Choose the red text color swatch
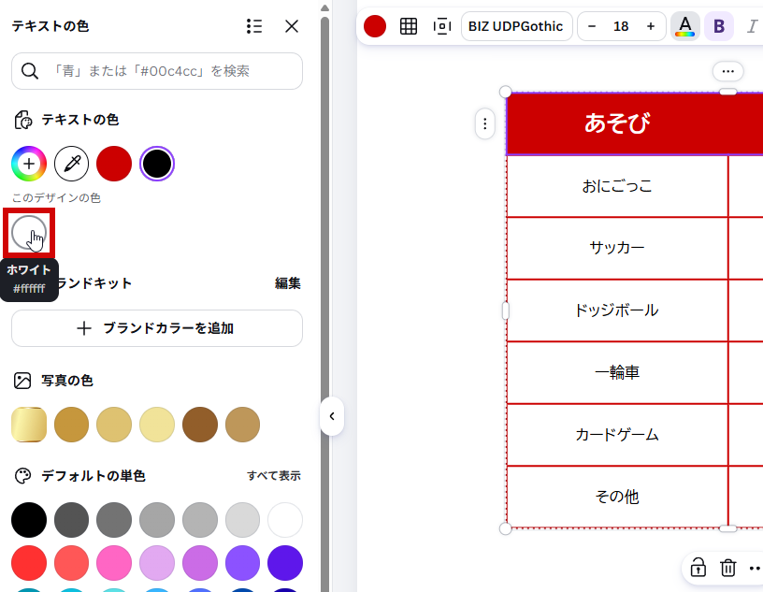Viewport: 763px width, 592px height. 114,164
